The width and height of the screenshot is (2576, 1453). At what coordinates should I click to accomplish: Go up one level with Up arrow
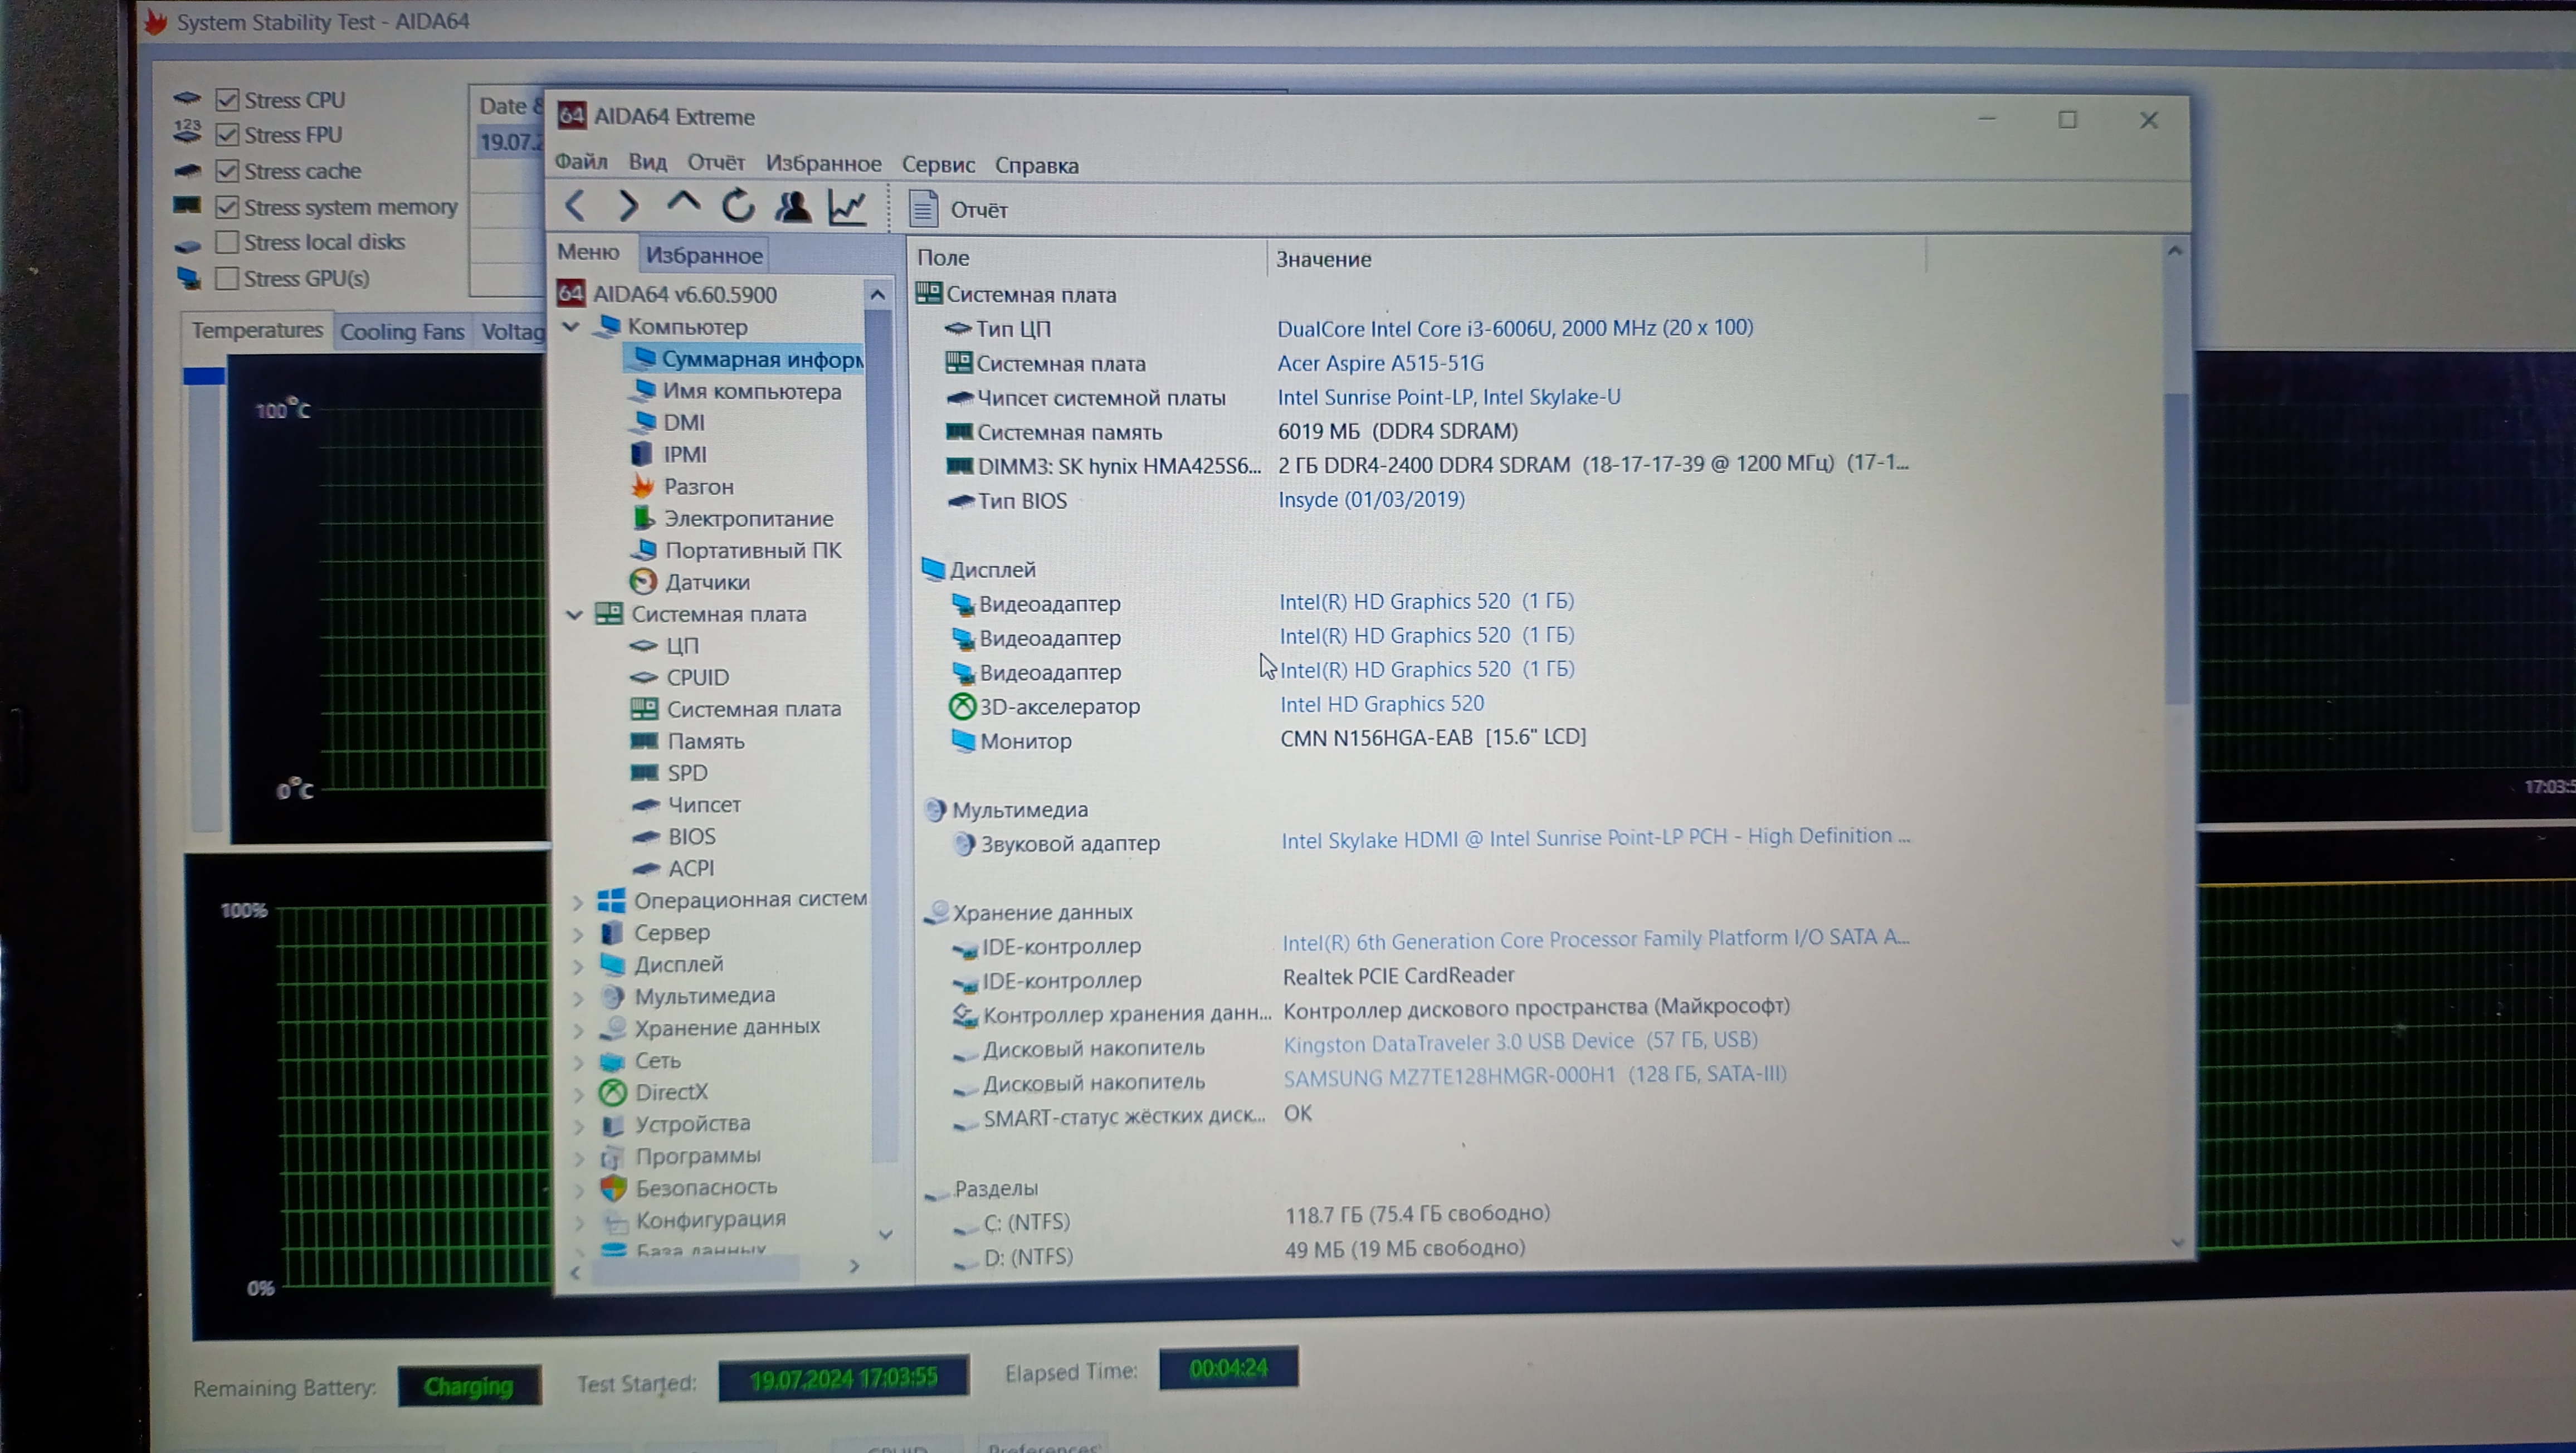(683, 203)
